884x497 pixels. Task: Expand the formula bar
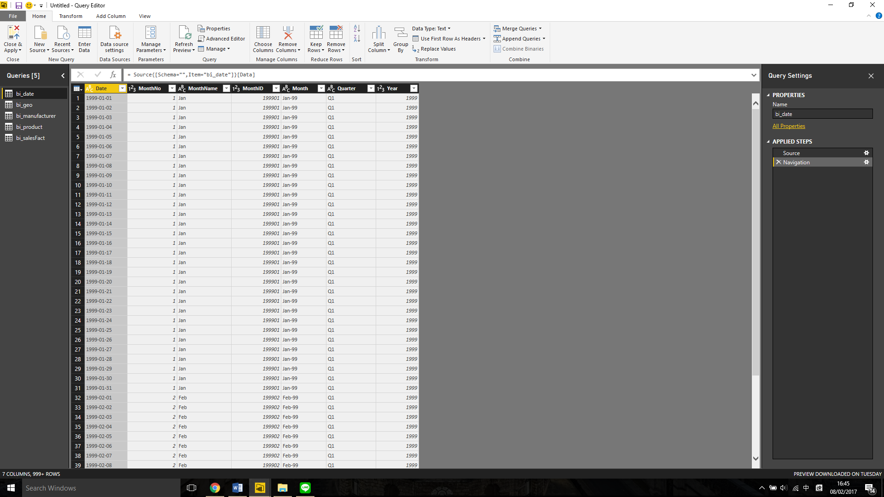pos(754,75)
